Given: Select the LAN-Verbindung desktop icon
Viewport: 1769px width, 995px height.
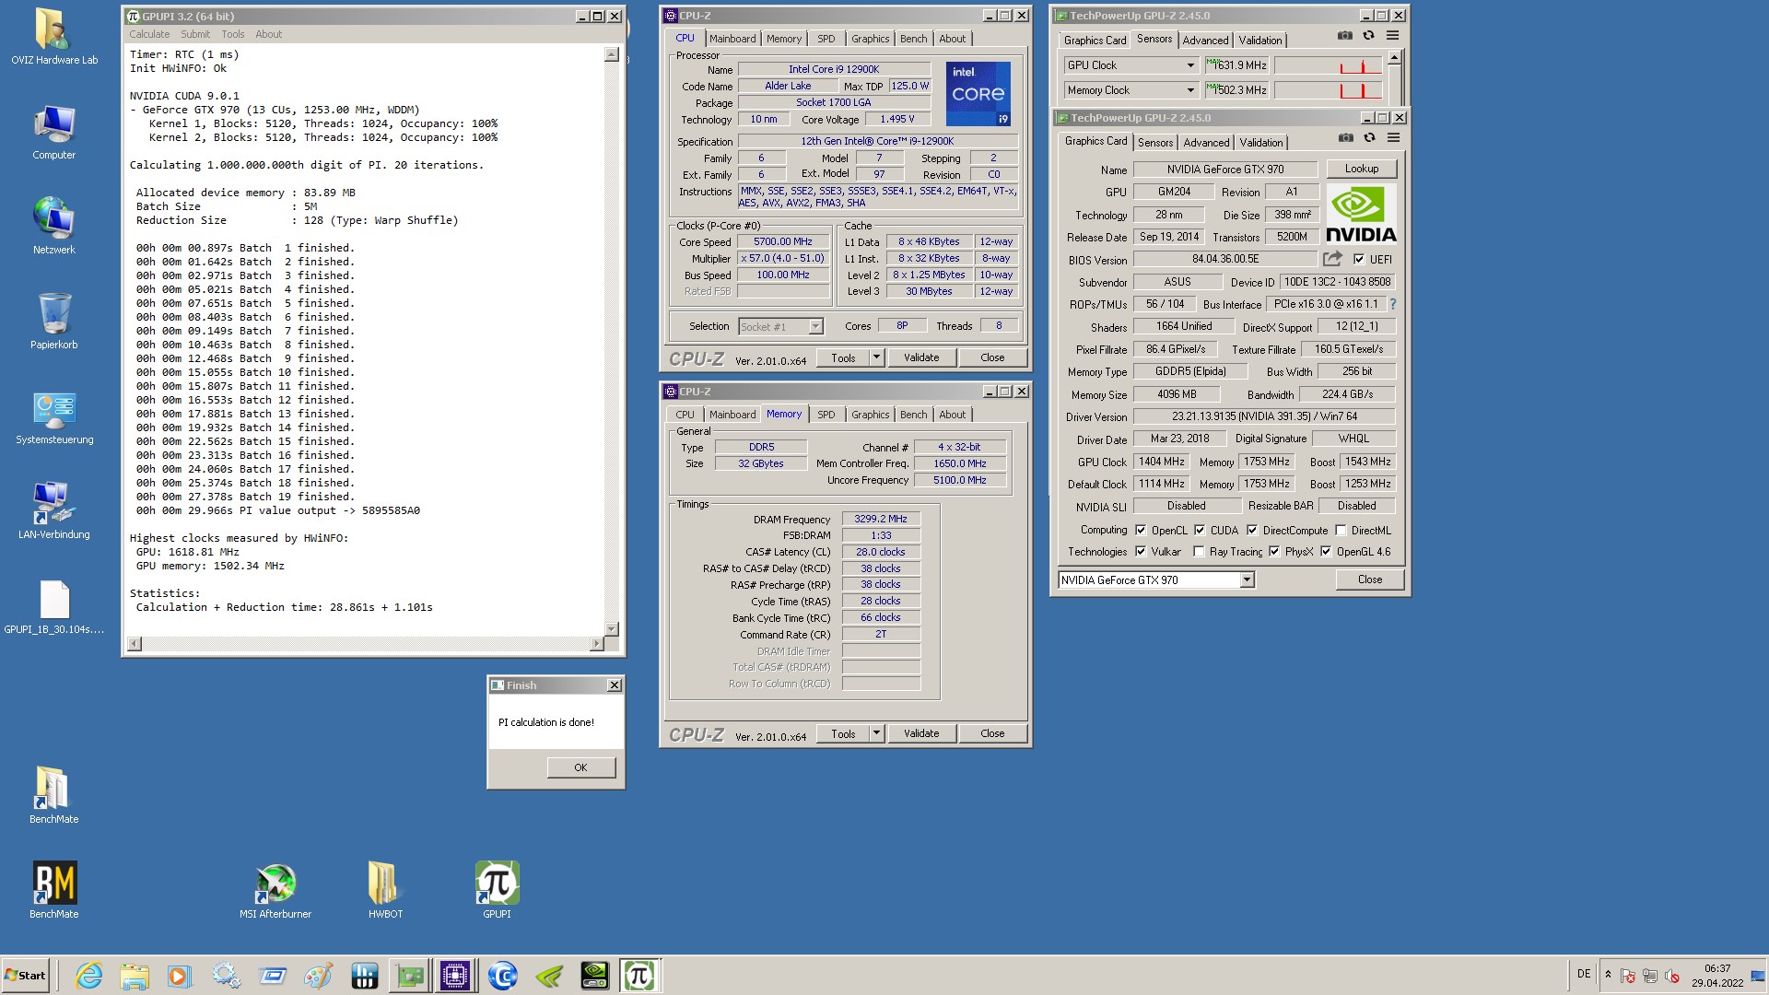Looking at the screenshot, I should pyautogui.click(x=53, y=511).
